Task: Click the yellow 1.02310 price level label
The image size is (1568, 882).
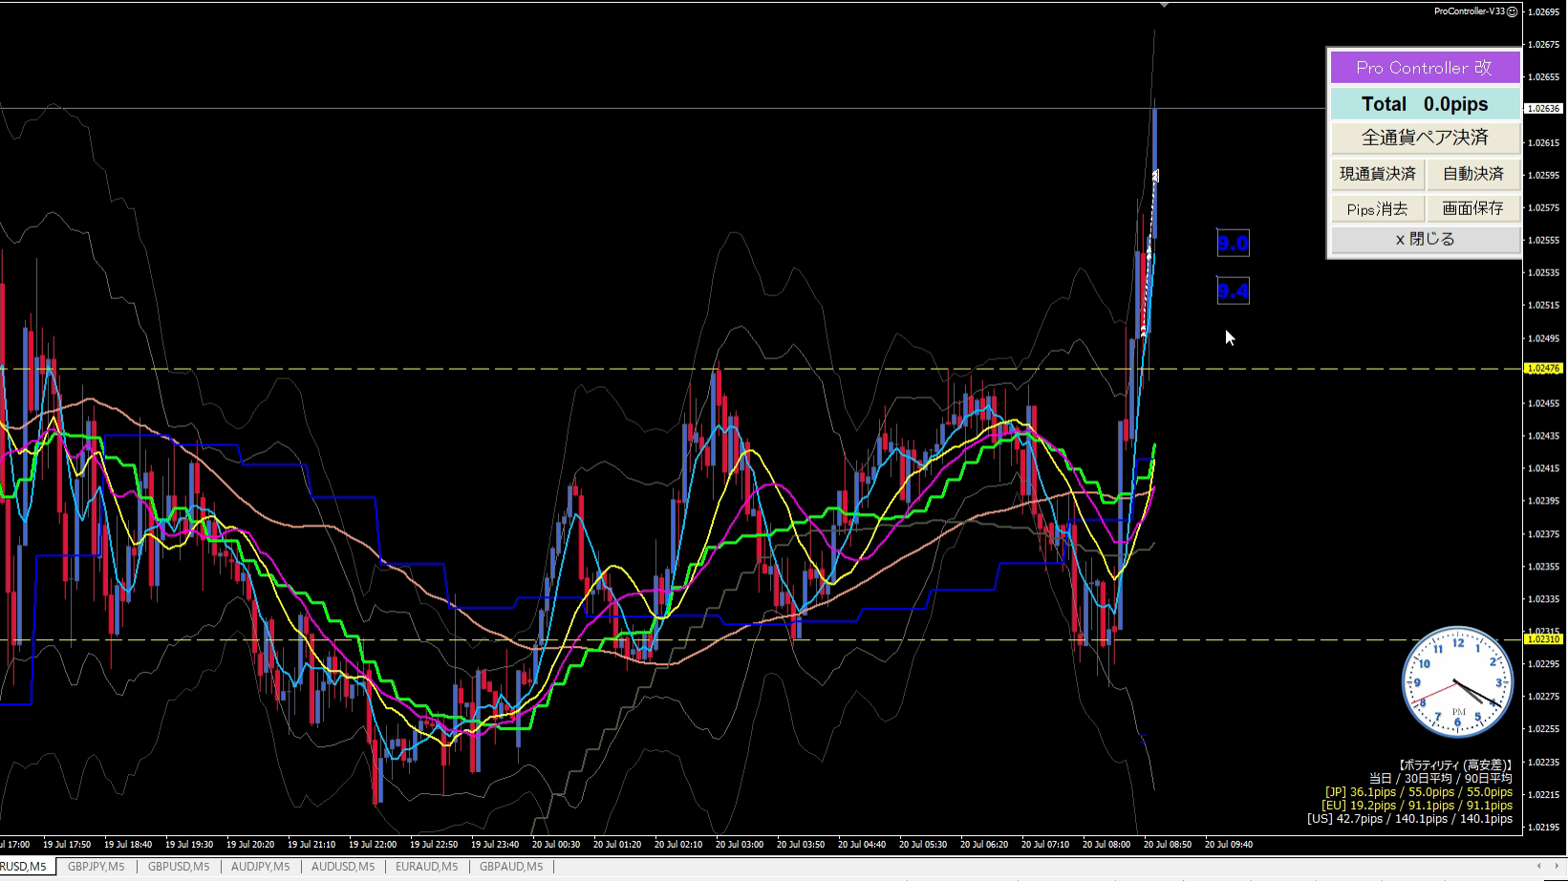Action: [1543, 639]
